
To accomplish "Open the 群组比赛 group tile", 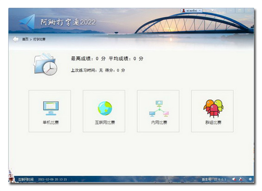I will tap(212, 111).
